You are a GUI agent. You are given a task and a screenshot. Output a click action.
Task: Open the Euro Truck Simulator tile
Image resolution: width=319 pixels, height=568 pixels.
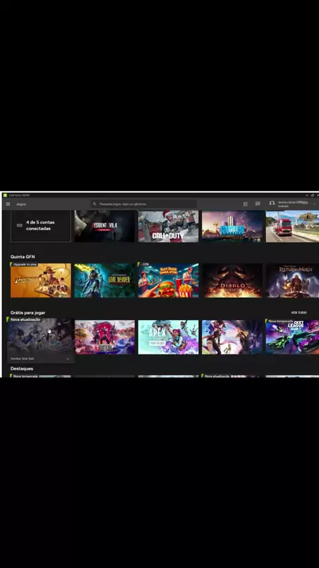click(292, 226)
